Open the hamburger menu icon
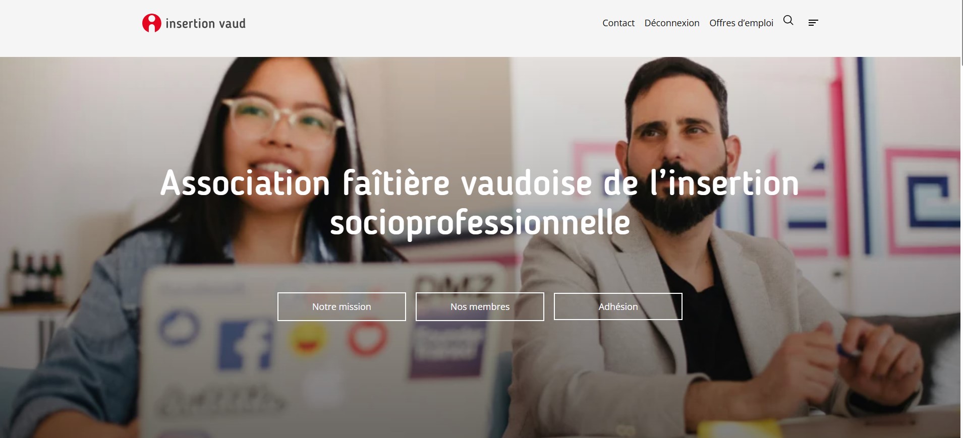The image size is (963, 438). point(813,23)
